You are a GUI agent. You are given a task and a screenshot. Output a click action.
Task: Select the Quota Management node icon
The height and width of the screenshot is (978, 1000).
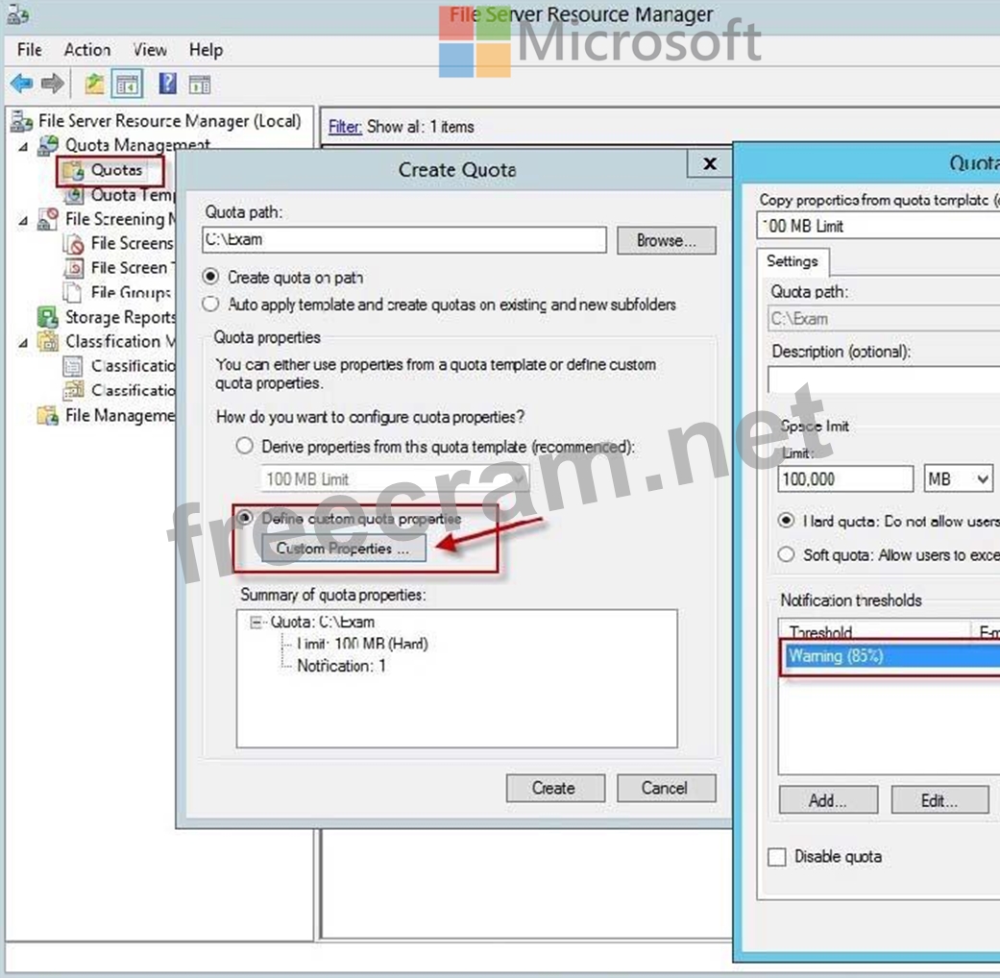coord(48,145)
